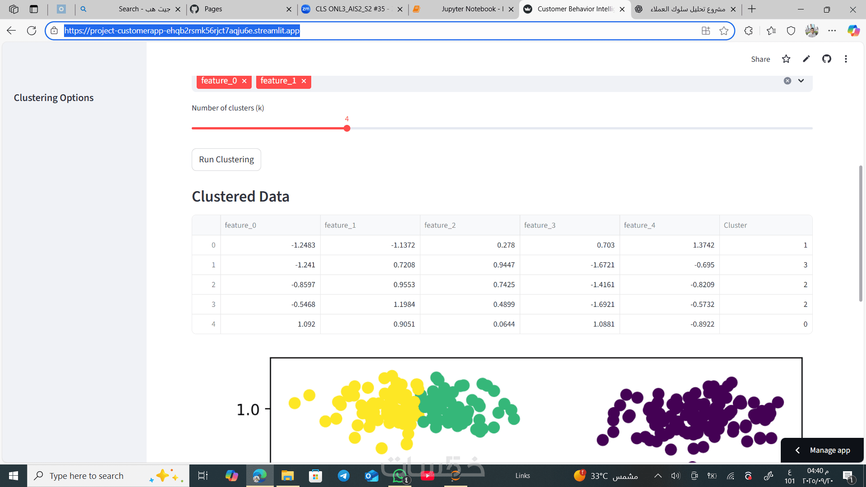Open Telegram from the taskbar
Viewport: 866px width, 487px height.
point(344,476)
